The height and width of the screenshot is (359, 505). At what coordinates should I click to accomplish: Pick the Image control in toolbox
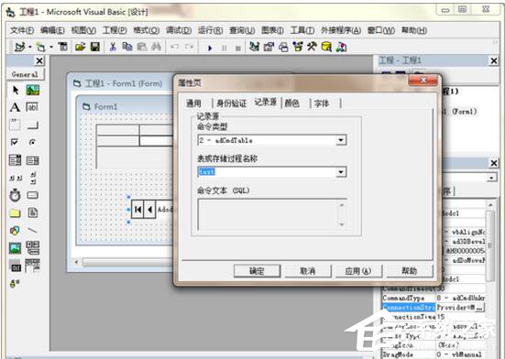click(x=16, y=248)
